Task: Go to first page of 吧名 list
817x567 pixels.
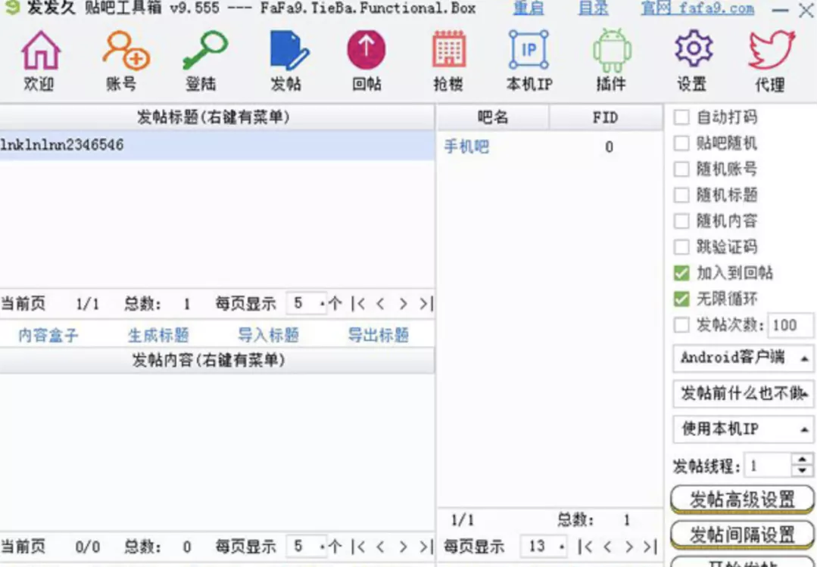Action: (585, 546)
